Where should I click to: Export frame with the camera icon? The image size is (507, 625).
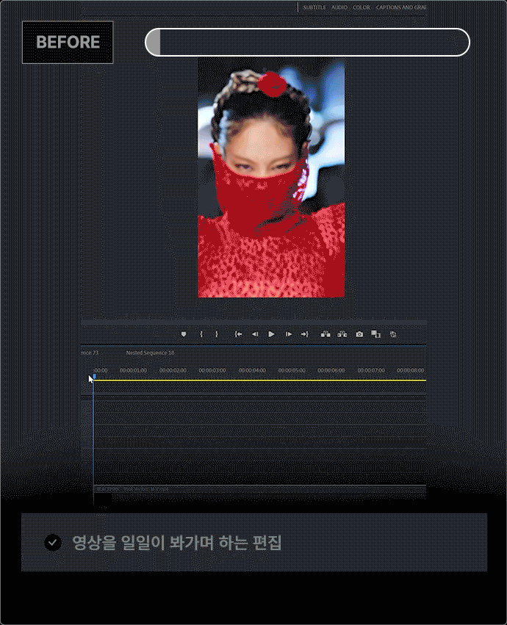click(x=359, y=334)
